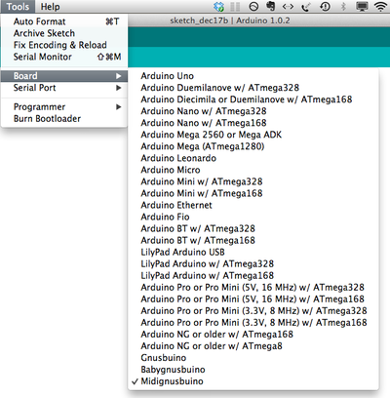Click the double-arrow menu bar icon
The image size is (390, 398).
[288, 7]
